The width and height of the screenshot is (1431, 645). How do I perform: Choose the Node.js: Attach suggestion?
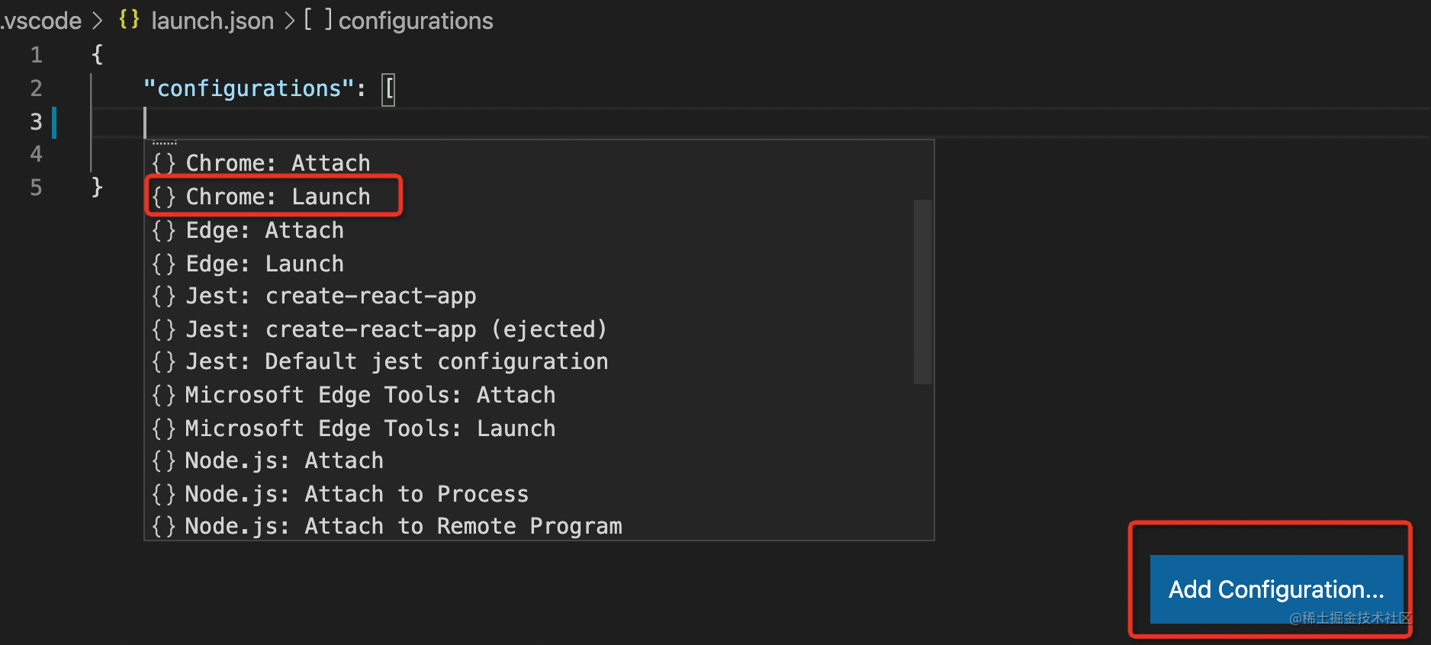pos(284,460)
